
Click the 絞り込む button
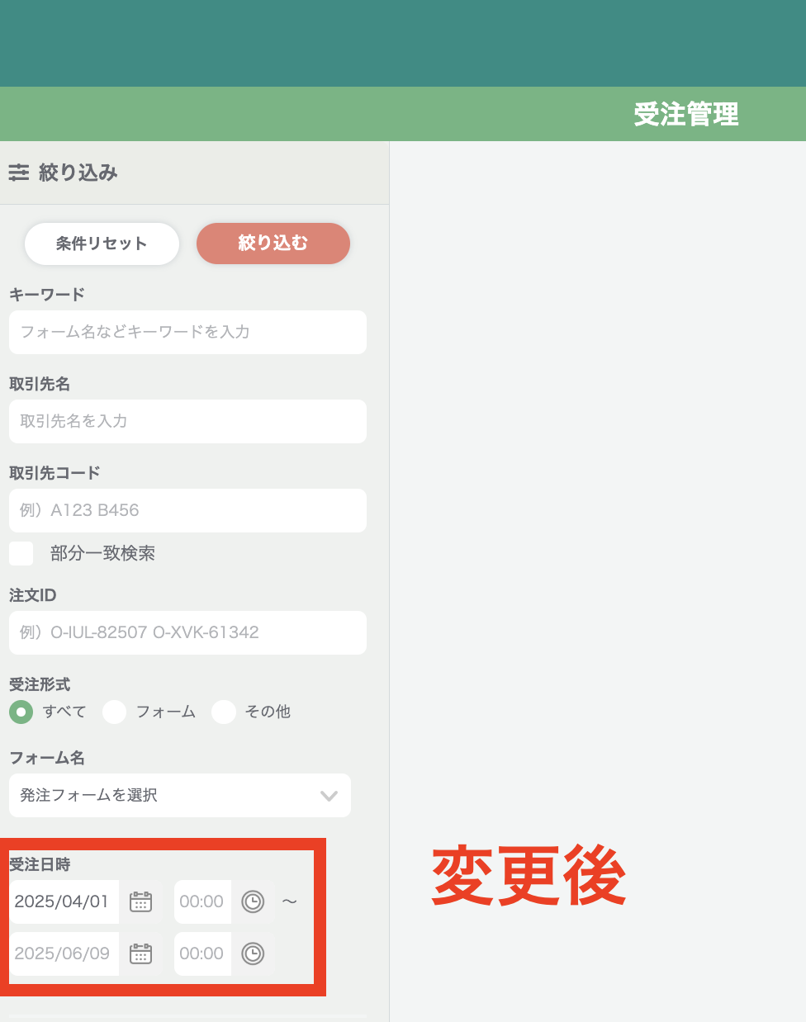(273, 244)
